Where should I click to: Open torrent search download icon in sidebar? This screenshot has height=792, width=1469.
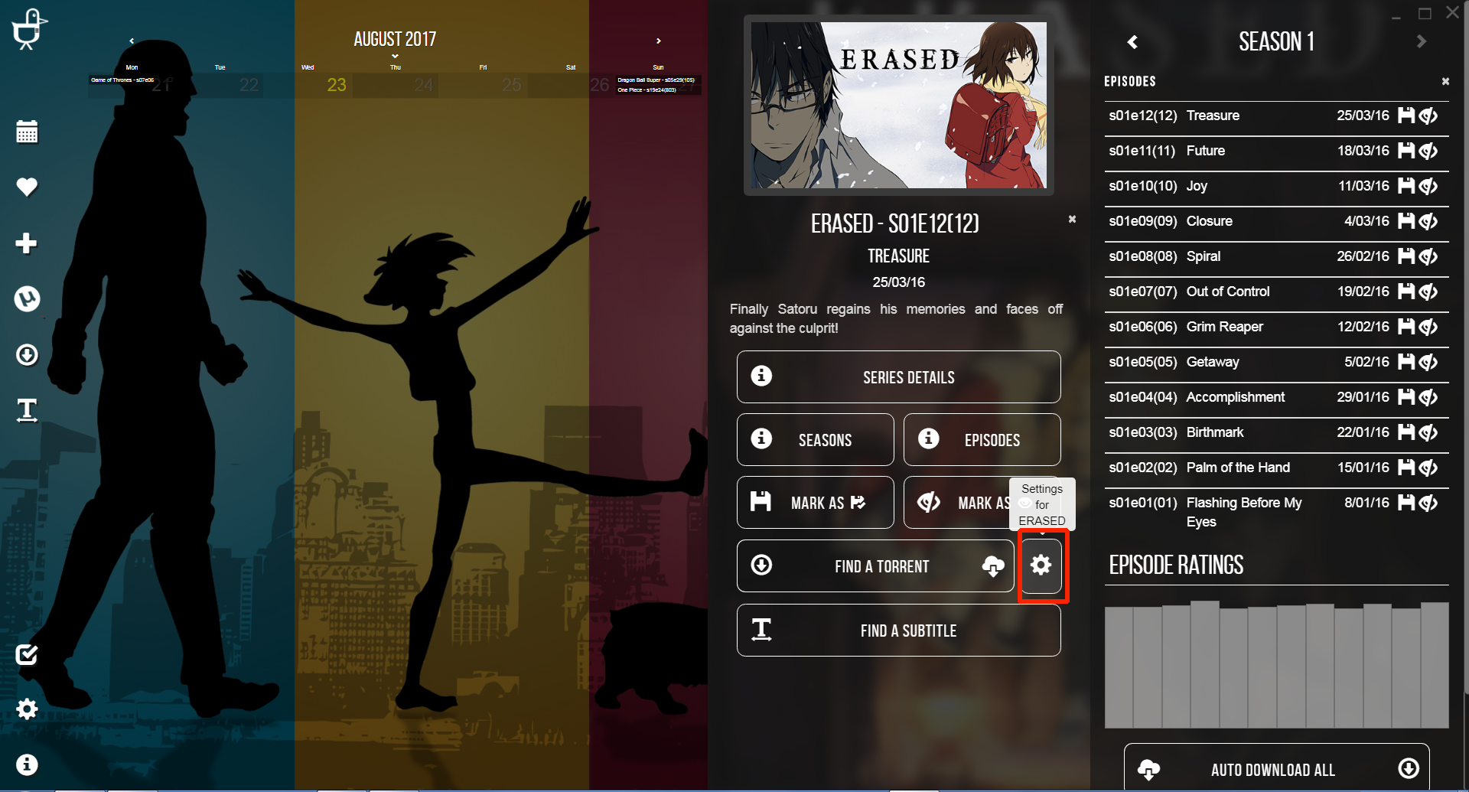(x=27, y=355)
